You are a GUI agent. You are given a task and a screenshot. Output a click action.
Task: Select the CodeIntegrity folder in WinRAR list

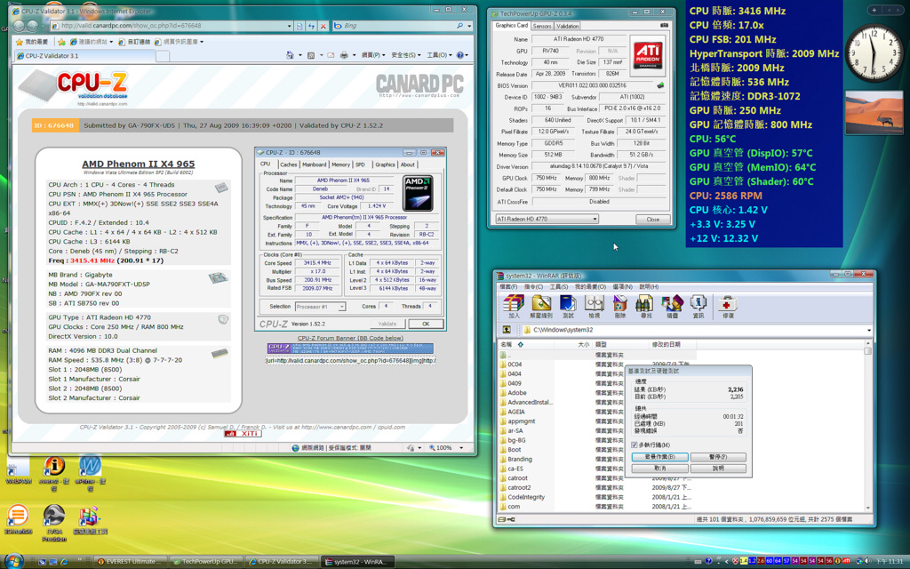point(526,497)
